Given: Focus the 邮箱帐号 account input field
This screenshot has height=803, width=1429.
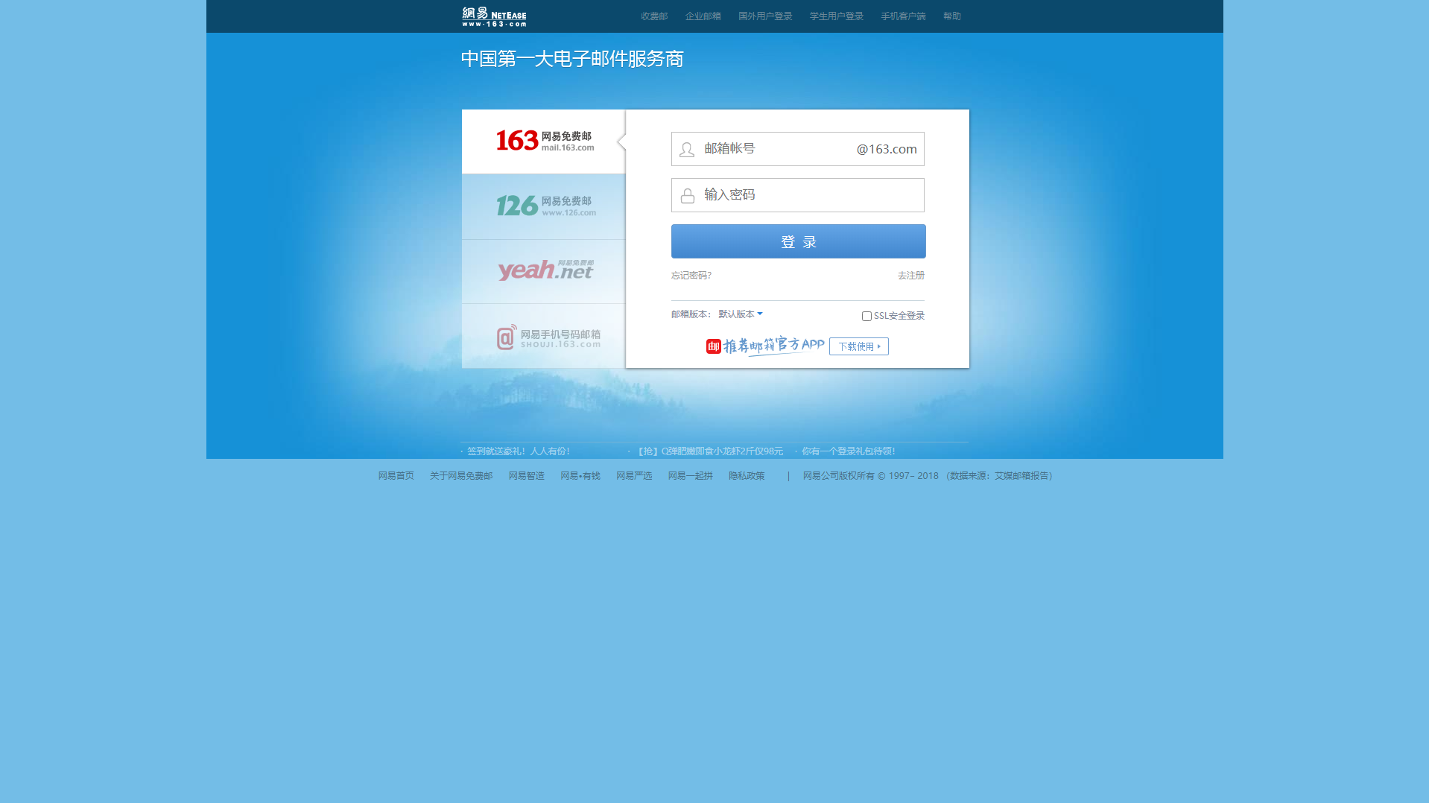Looking at the screenshot, I should click(x=797, y=149).
